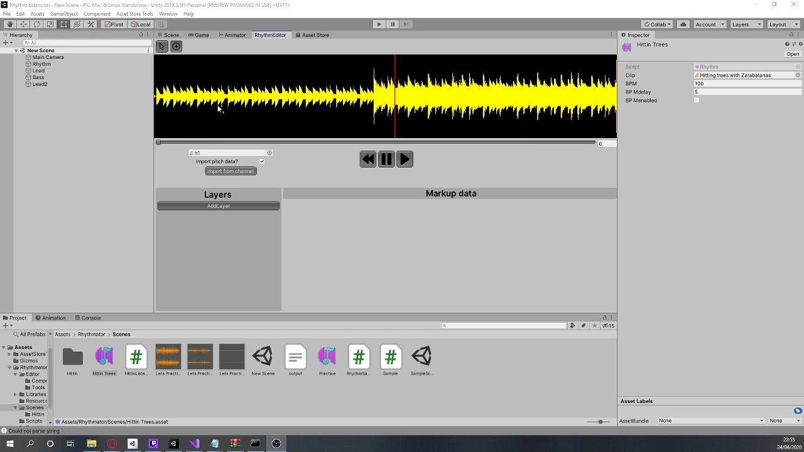
Task: Switch to the Asset Store tab
Action: click(312, 35)
